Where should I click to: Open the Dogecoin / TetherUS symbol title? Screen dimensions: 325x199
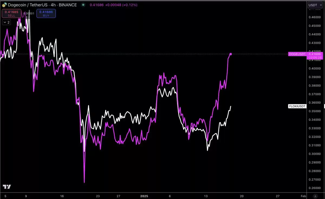coord(42,5)
